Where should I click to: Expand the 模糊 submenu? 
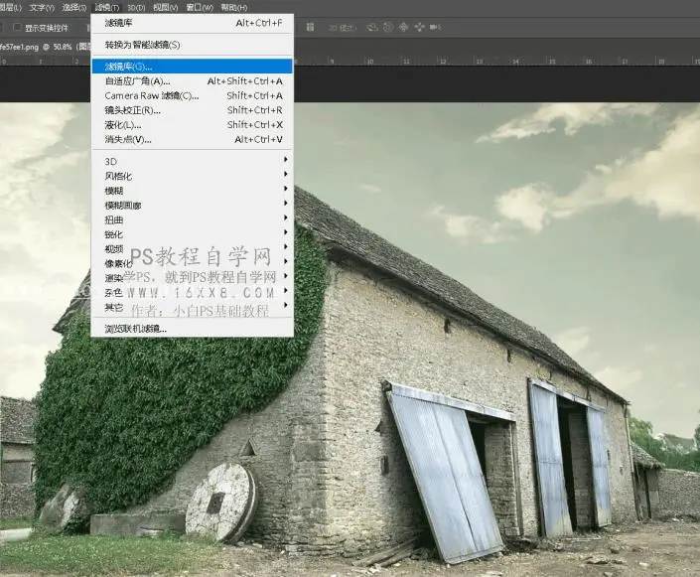193,191
